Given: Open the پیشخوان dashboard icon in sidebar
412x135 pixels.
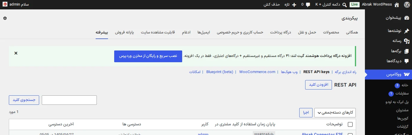Looking at the screenshot, I should 406,18.
